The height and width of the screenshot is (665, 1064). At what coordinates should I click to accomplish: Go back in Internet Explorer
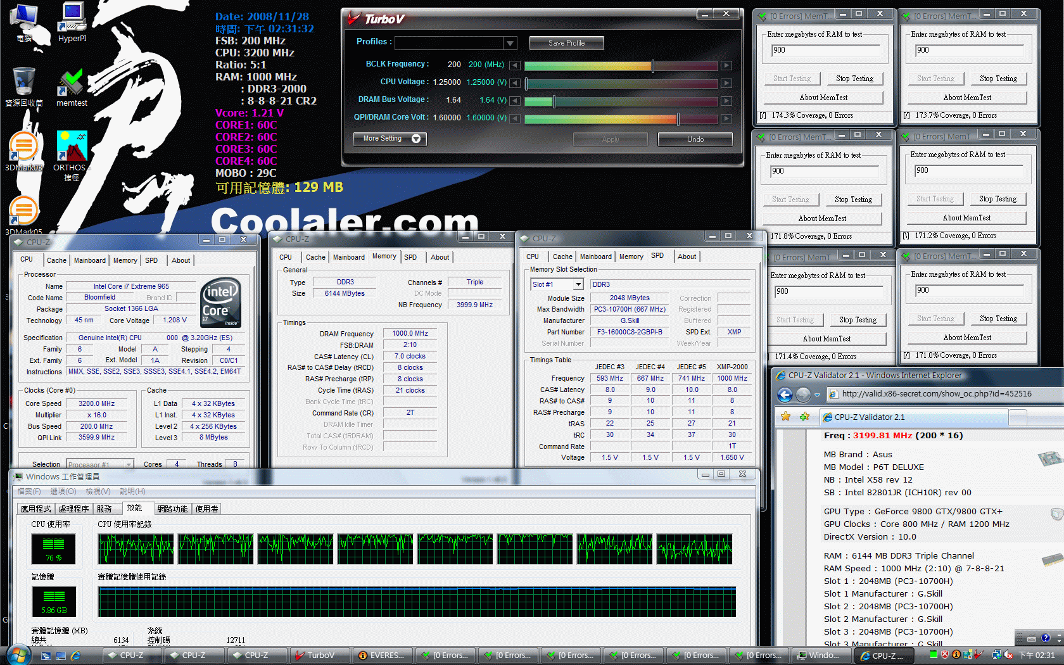[x=785, y=395]
